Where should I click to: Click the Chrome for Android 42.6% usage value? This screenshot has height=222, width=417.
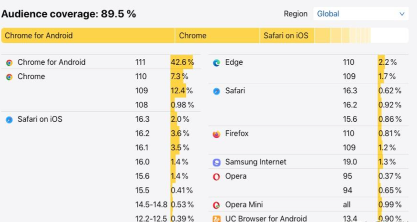point(183,62)
